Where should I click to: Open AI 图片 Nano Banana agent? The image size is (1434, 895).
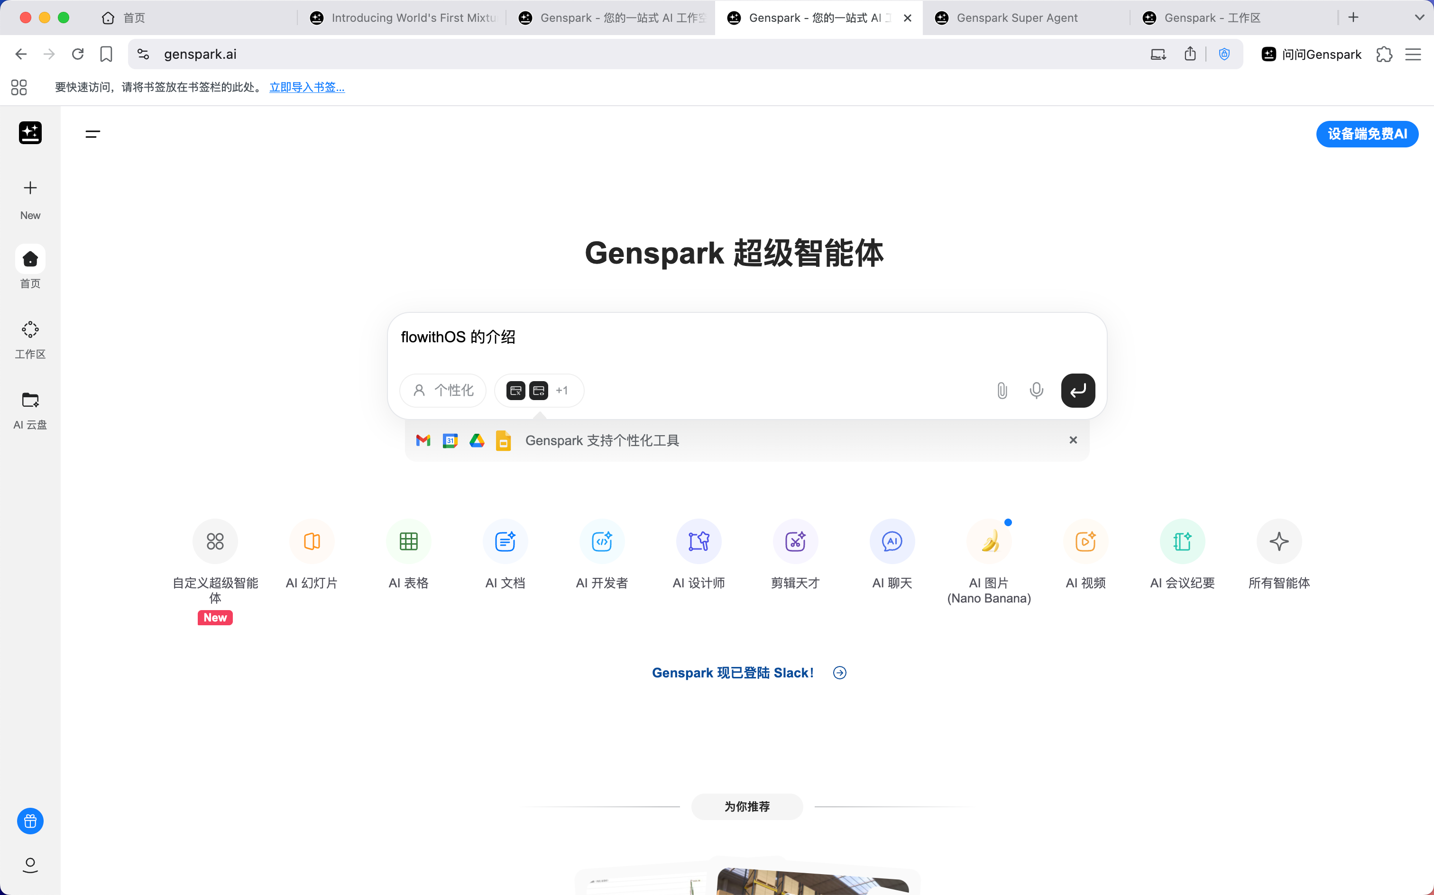989,541
